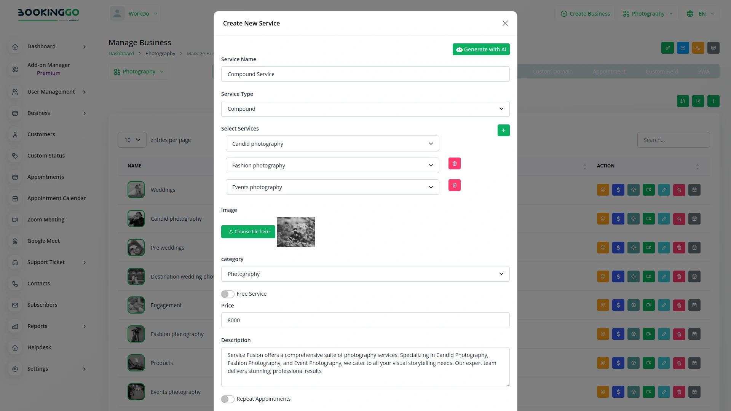Click inside the Search field
This screenshot has width=731, height=411.
point(673,140)
